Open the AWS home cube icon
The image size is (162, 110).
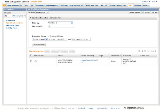coord(4,5)
